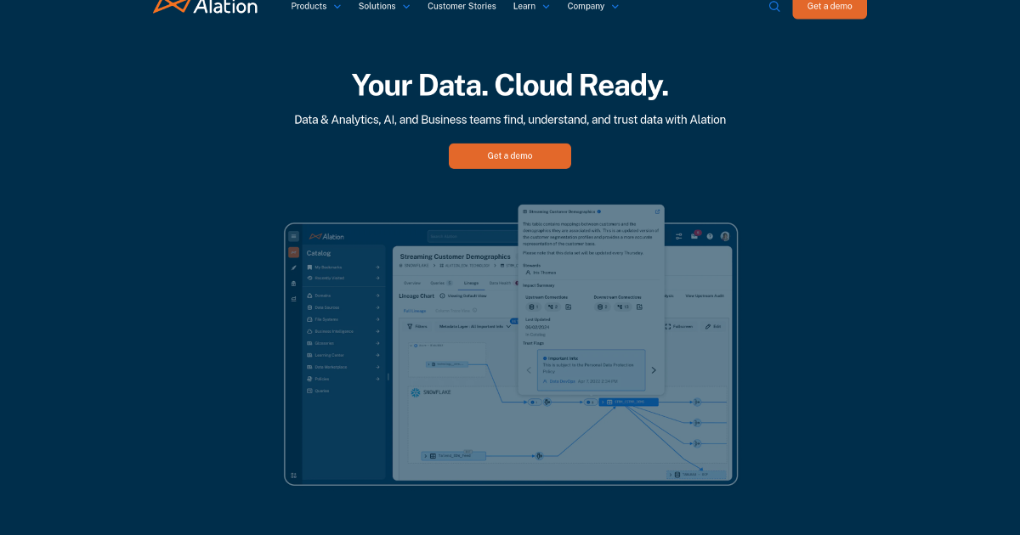Click the orange search icon in the website navigation
The image size is (1020, 535).
click(774, 6)
